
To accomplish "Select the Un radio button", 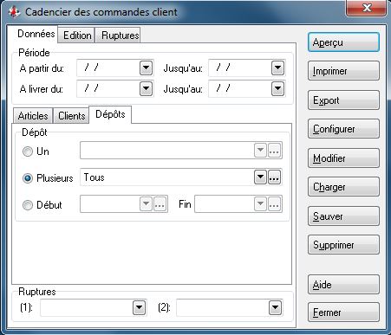I will (28, 151).
